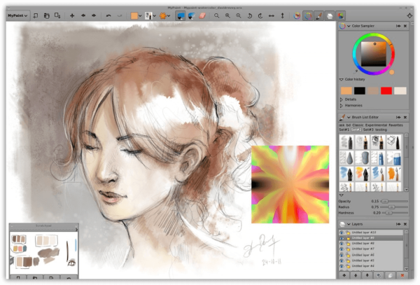
Task: Expand the Harmonies section
Action: click(354, 106)
